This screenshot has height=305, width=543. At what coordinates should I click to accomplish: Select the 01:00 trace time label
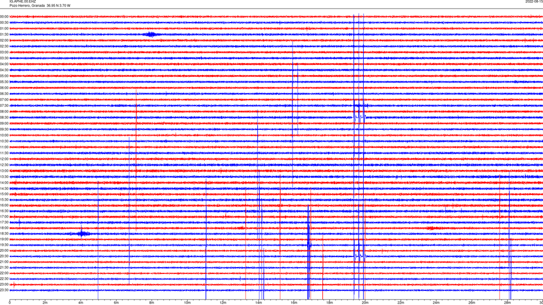point(5,29)
